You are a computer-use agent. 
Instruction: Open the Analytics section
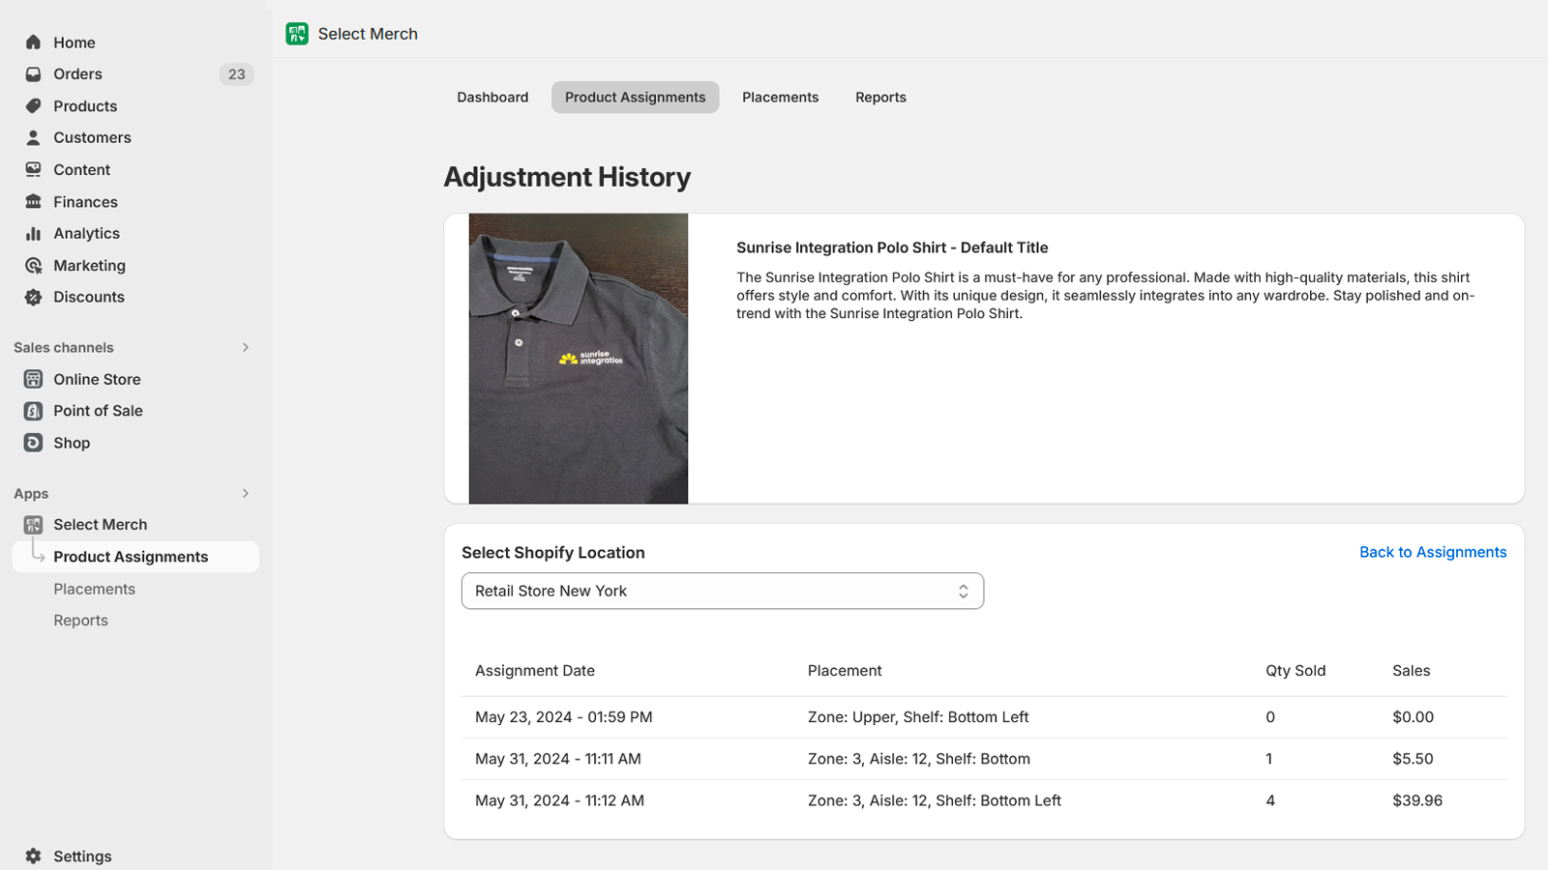[x=85, y=233]
